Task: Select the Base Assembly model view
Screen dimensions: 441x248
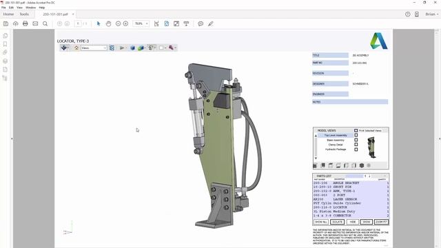Action: tap(336, 140)
